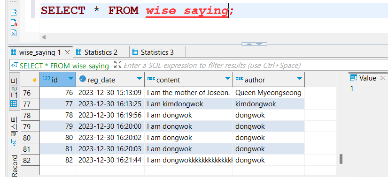
Task: Select row header 79
Action: (30, 127)
